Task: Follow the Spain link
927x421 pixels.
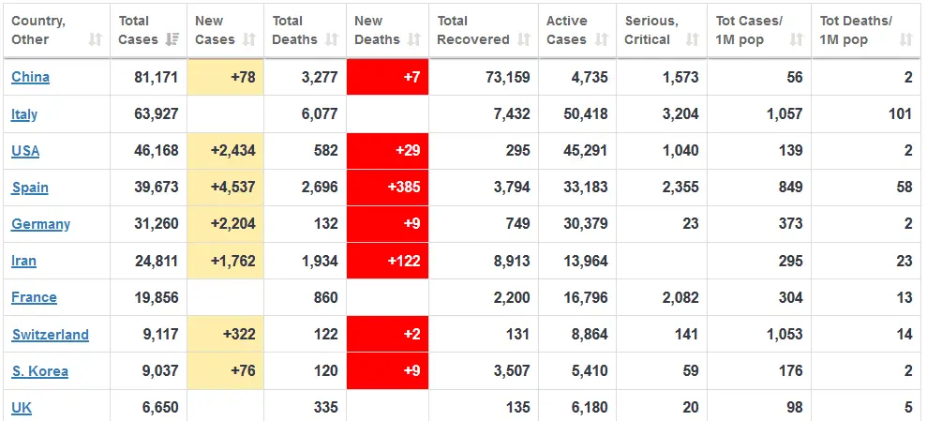Action: pyautogui.click(x=30, y=188)
